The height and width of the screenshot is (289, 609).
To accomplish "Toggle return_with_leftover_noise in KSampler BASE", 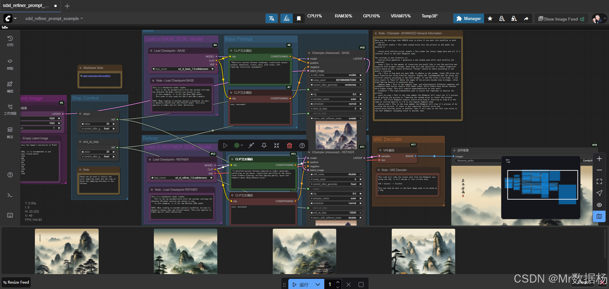I will 336,118.
